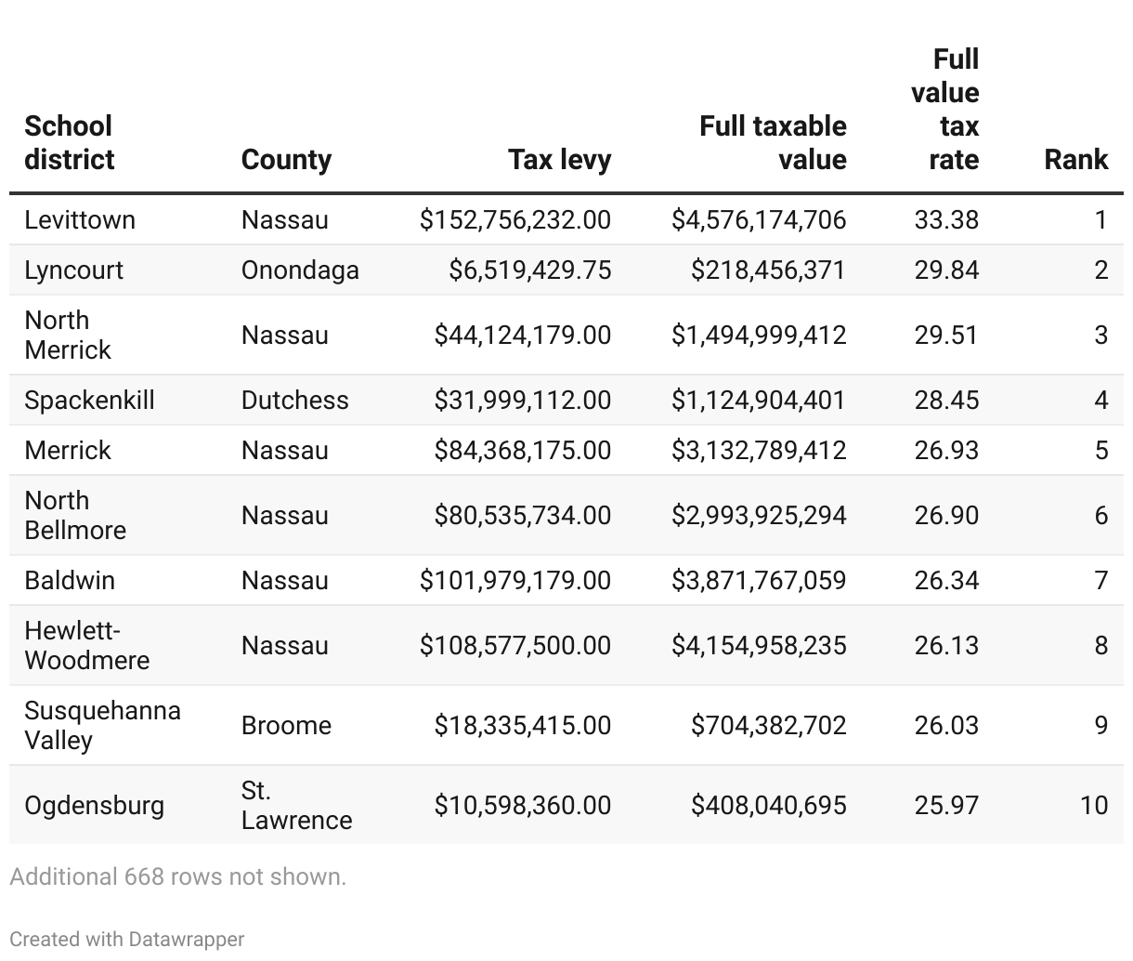Click the 28.45 tax rate for Spackenkill

coord(946,400)
